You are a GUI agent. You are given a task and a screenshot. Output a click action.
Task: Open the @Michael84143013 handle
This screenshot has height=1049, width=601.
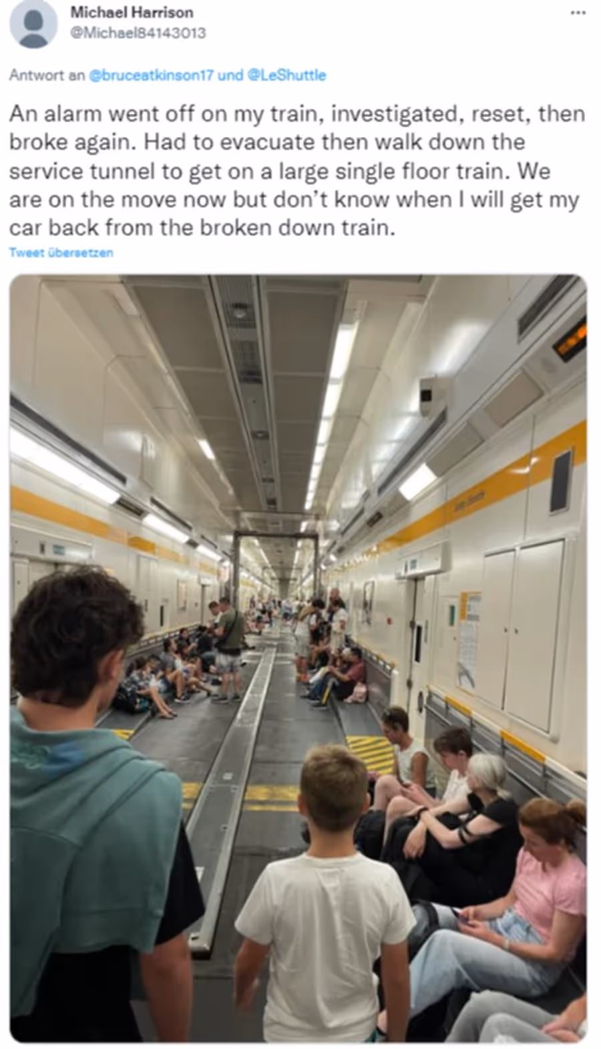tap(138, 32)
